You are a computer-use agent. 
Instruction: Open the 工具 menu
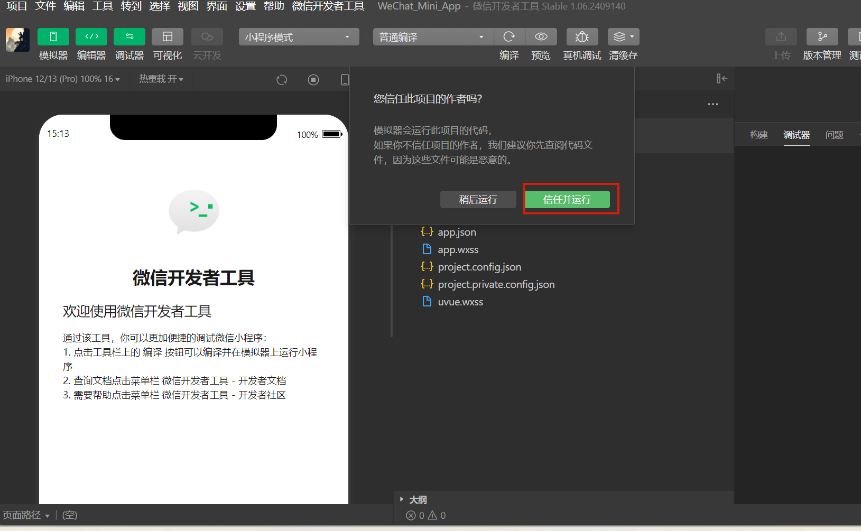(103, 6)
